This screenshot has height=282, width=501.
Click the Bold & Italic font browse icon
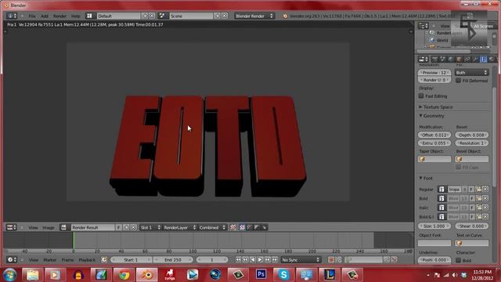coord(442,216)
